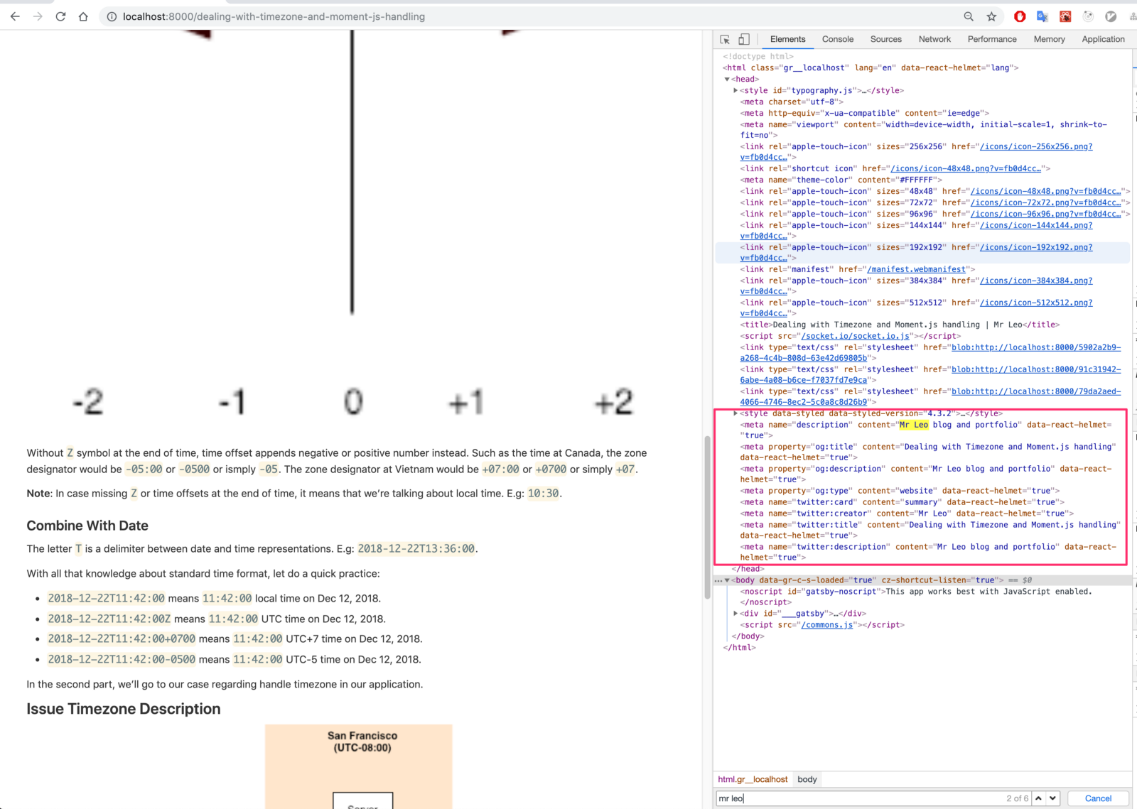Open /icons/icon-192x192.png link
1137x809 pixels.
coord(1036,248)
